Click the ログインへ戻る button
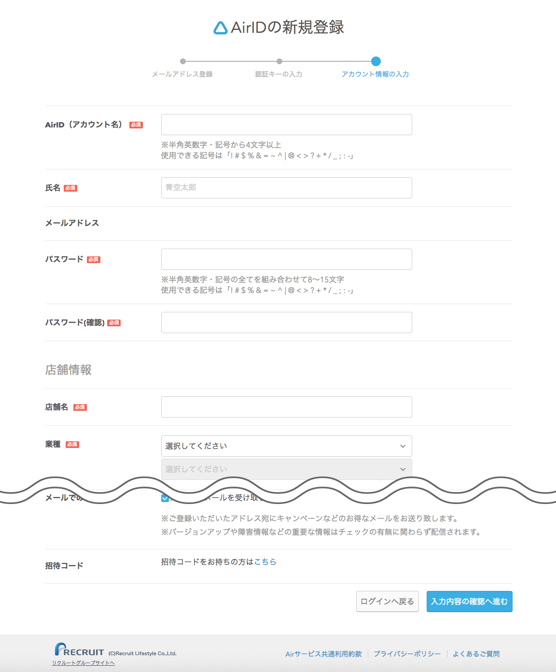The height and width of the screenshot is (672, 556). coord(388,602)
